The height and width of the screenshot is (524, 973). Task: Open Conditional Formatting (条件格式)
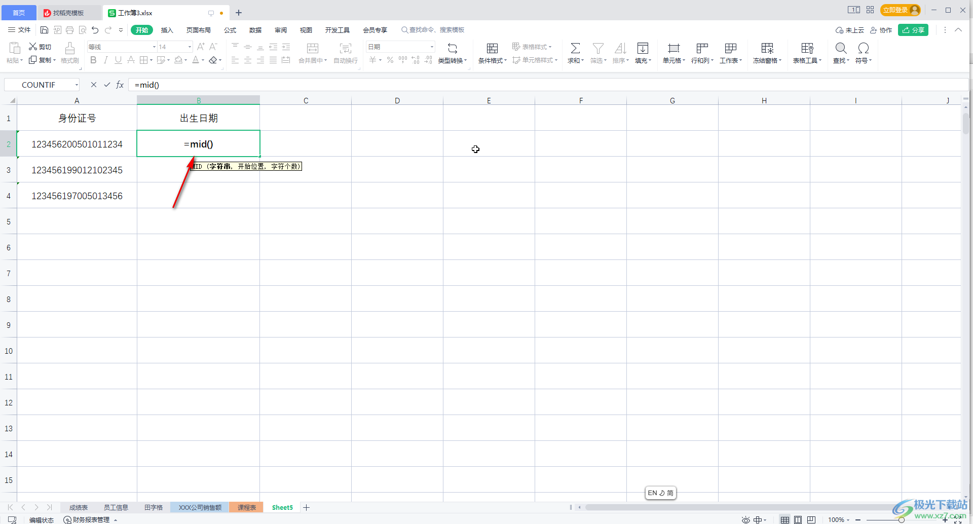tap(492, 53)
